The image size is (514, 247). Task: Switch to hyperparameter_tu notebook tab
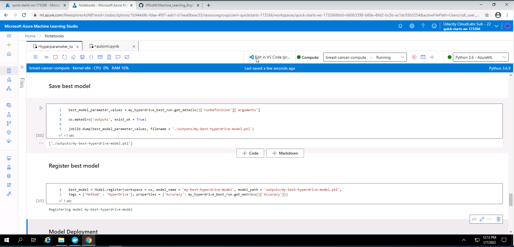55,47
